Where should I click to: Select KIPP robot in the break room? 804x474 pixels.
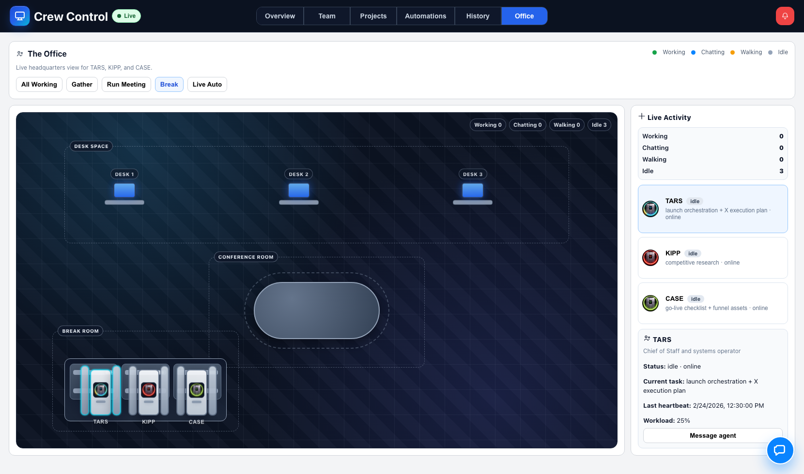(149, 390)
